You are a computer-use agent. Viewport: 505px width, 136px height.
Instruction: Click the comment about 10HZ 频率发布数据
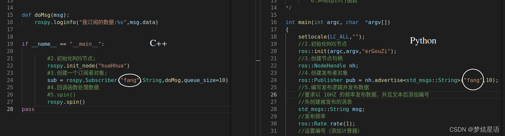pyautogui.click(x=363, y=95)
